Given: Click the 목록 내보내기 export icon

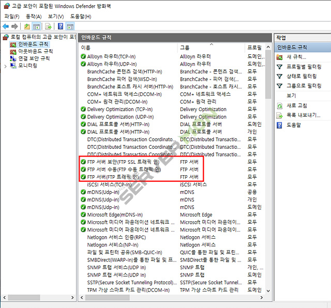Looking at the screenshot, I should pos(279,115).
